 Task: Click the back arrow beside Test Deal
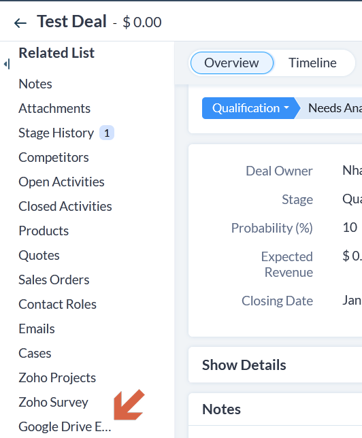click(20, 22)
